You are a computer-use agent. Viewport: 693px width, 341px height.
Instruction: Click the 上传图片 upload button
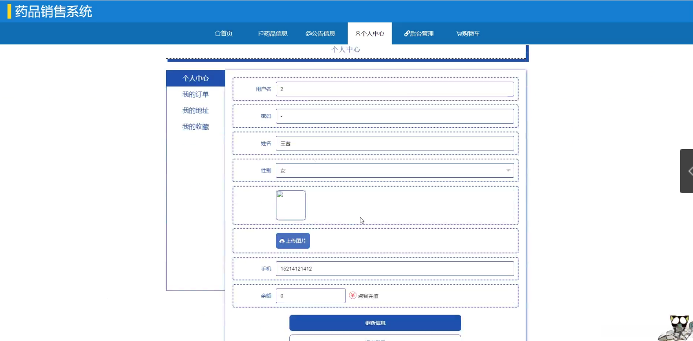pos(293,241)
